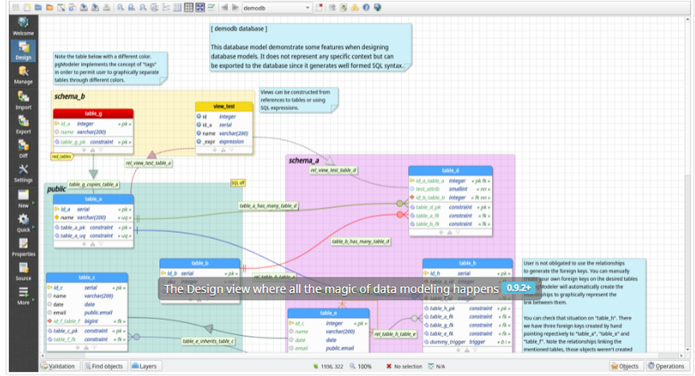Click the table_b_has_many_table_d relationship label
695x376 pixels.
tap(360, 242)
